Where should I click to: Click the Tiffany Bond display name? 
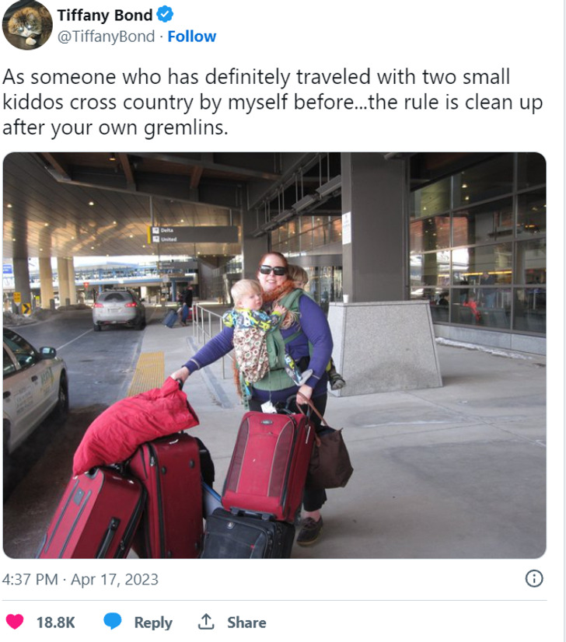(105, 15)
